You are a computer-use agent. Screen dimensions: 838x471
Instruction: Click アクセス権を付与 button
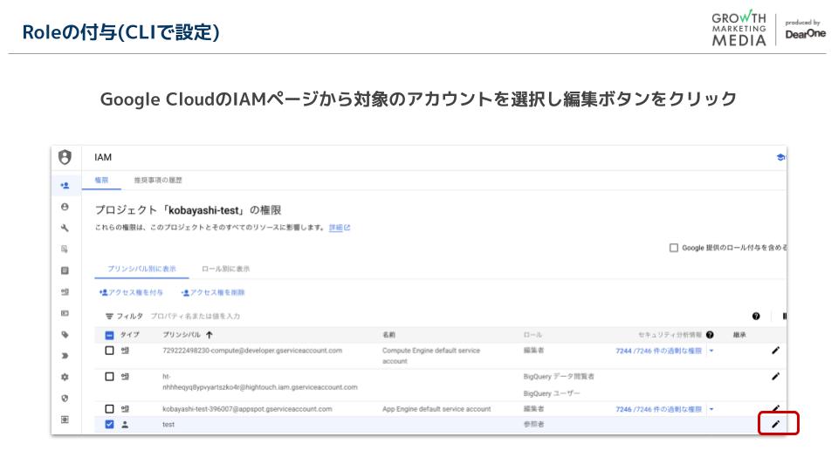click(x=131, y=293)
